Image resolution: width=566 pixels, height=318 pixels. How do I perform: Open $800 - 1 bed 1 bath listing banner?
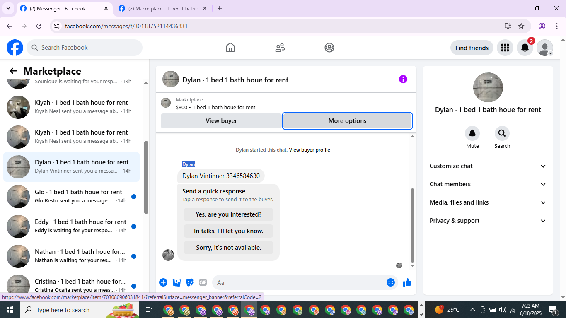pos(286,103)
